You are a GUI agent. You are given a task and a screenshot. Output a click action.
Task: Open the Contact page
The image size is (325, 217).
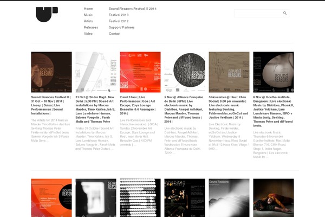(x=115, y=34)
